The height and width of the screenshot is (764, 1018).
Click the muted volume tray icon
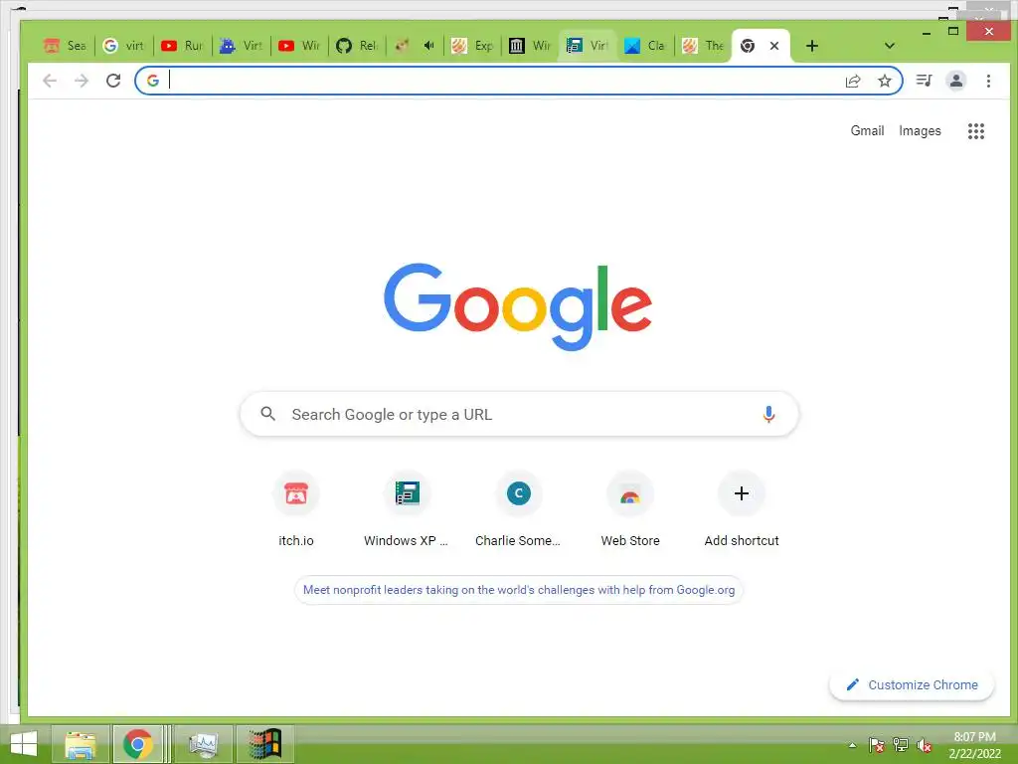pos(925,745)
